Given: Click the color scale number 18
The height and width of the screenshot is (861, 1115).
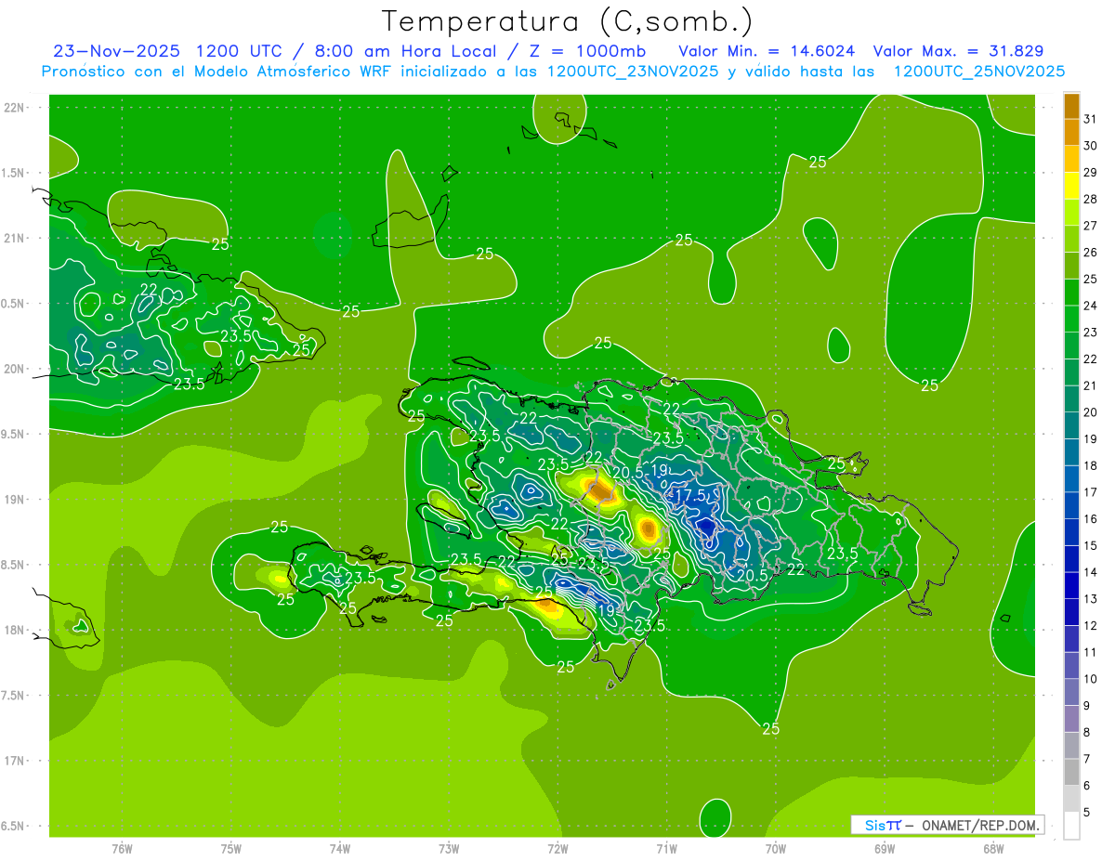Looking at the screenshot, I should pos(1091,465).
